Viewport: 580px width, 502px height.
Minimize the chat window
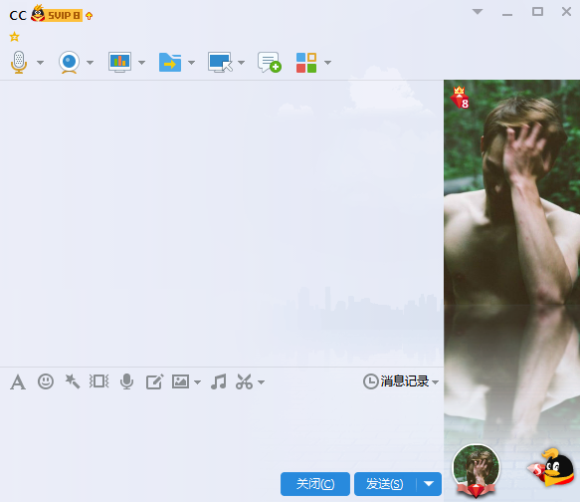[507, 14]
